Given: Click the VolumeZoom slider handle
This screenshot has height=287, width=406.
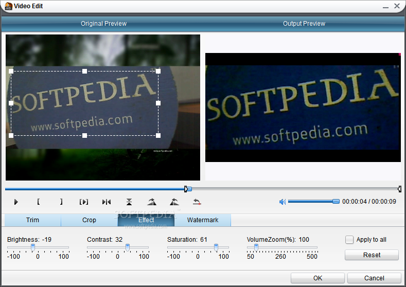Looking at the screenshot, I should [x=256, y=247].
